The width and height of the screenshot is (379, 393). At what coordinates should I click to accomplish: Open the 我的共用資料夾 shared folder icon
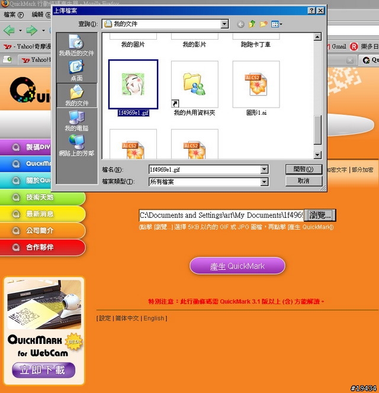click(195, 84)
